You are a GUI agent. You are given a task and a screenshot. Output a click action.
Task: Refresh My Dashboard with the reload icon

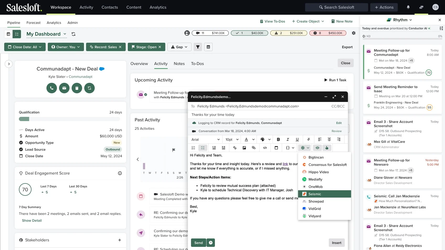coord(73,34)
